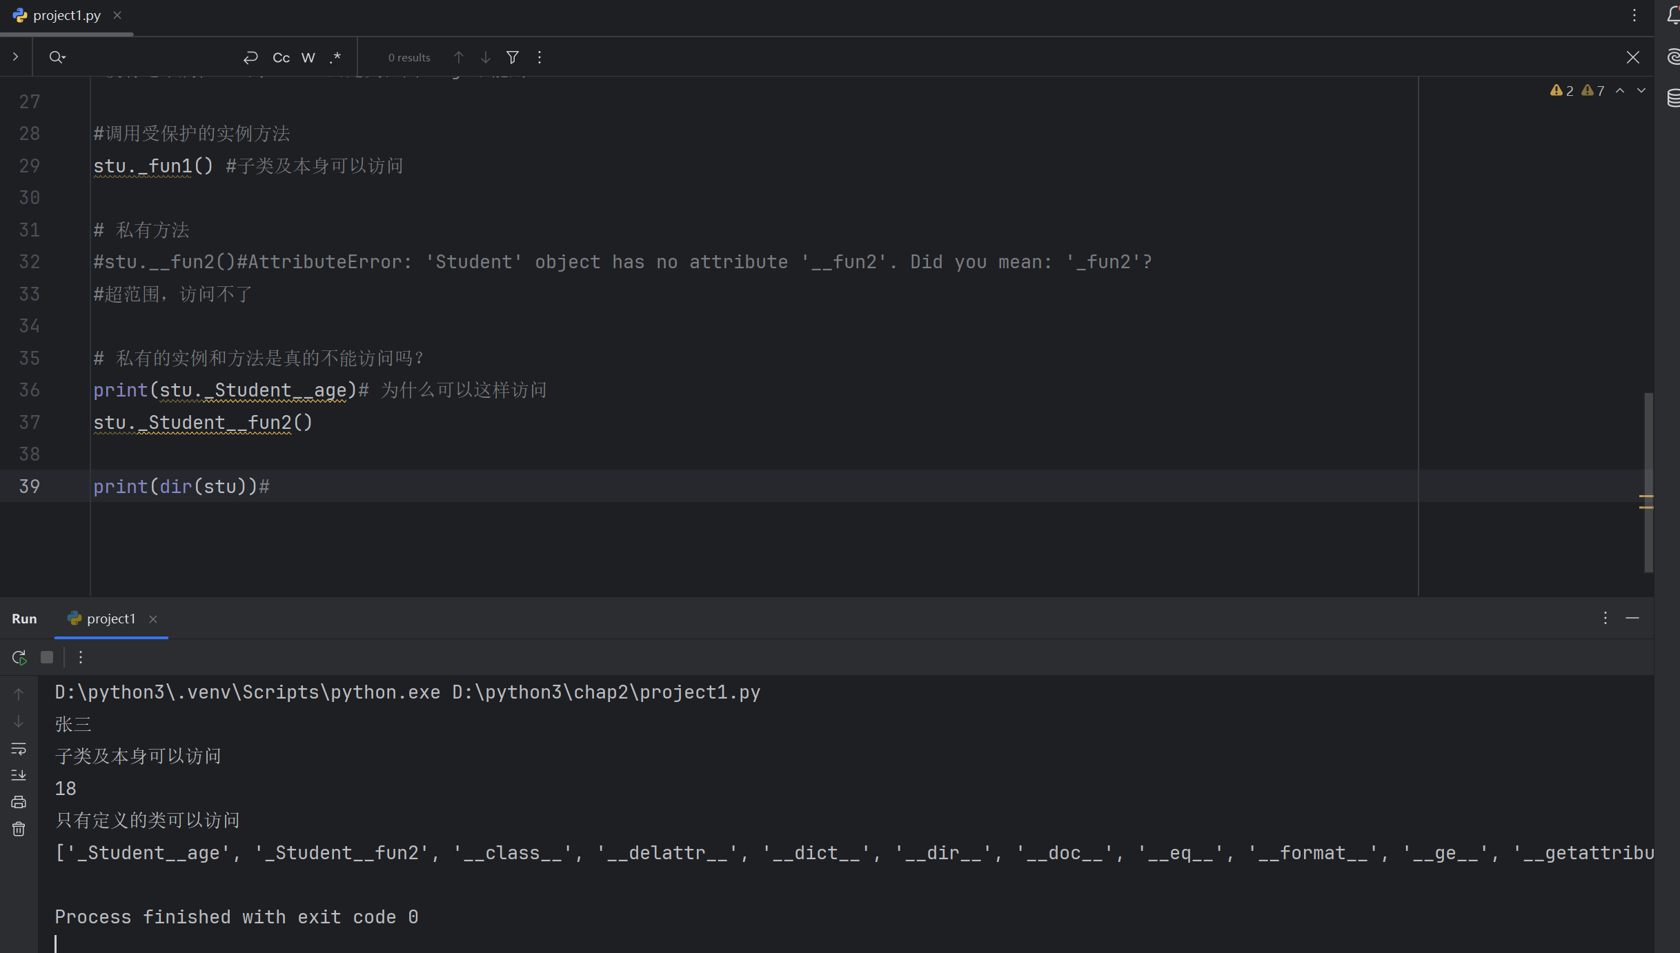Go to previous search occurrence arrow
The width and height of the screenshot is (1680, 953).
click(x=459, y=57)
